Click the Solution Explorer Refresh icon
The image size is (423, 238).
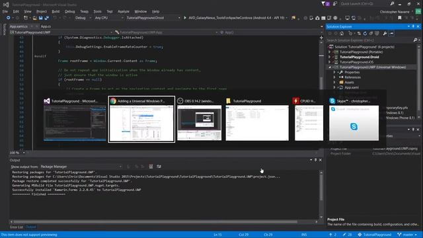coord(365,34)
